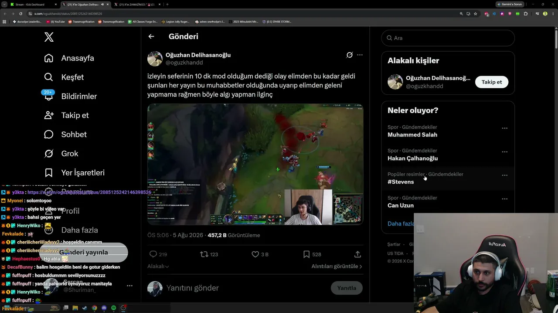Open Google Chrome from the taskbar

pyautogui.click(x=94, y=308)
